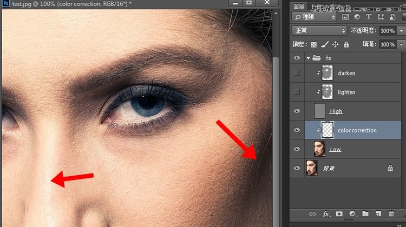Image resolution: width=406 pixels, height=227 pixels.
Task: Open the fx layer style menu
Action: (326, 214)
